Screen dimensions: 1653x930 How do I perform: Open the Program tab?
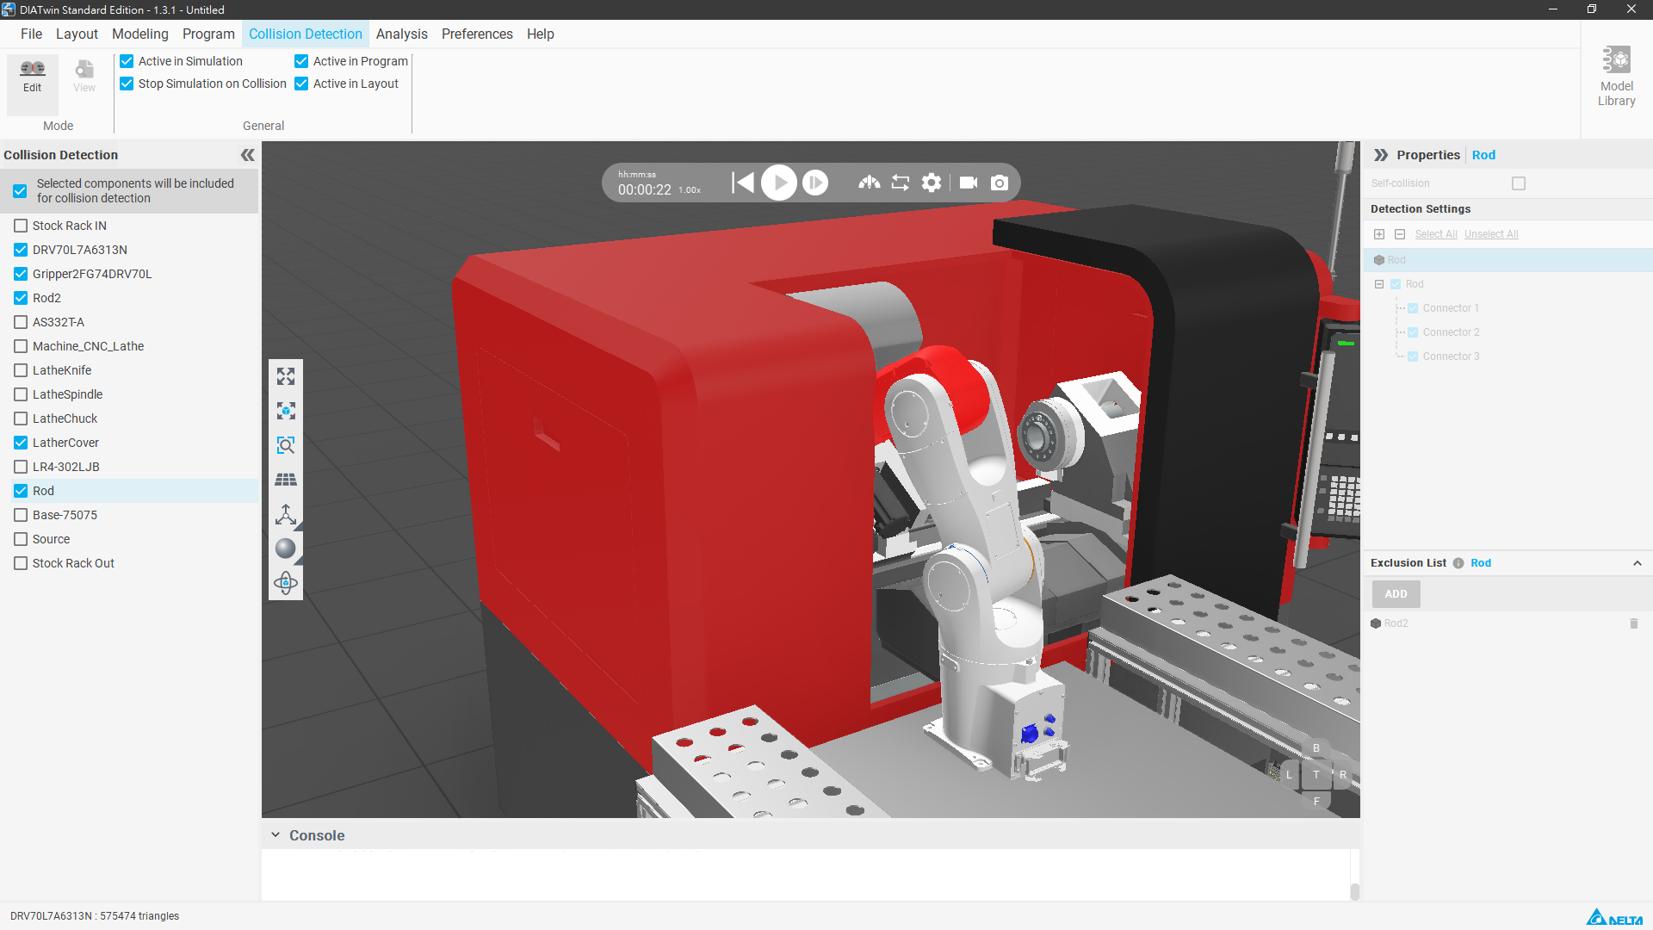pyautogui.click(x=208, y=34)
